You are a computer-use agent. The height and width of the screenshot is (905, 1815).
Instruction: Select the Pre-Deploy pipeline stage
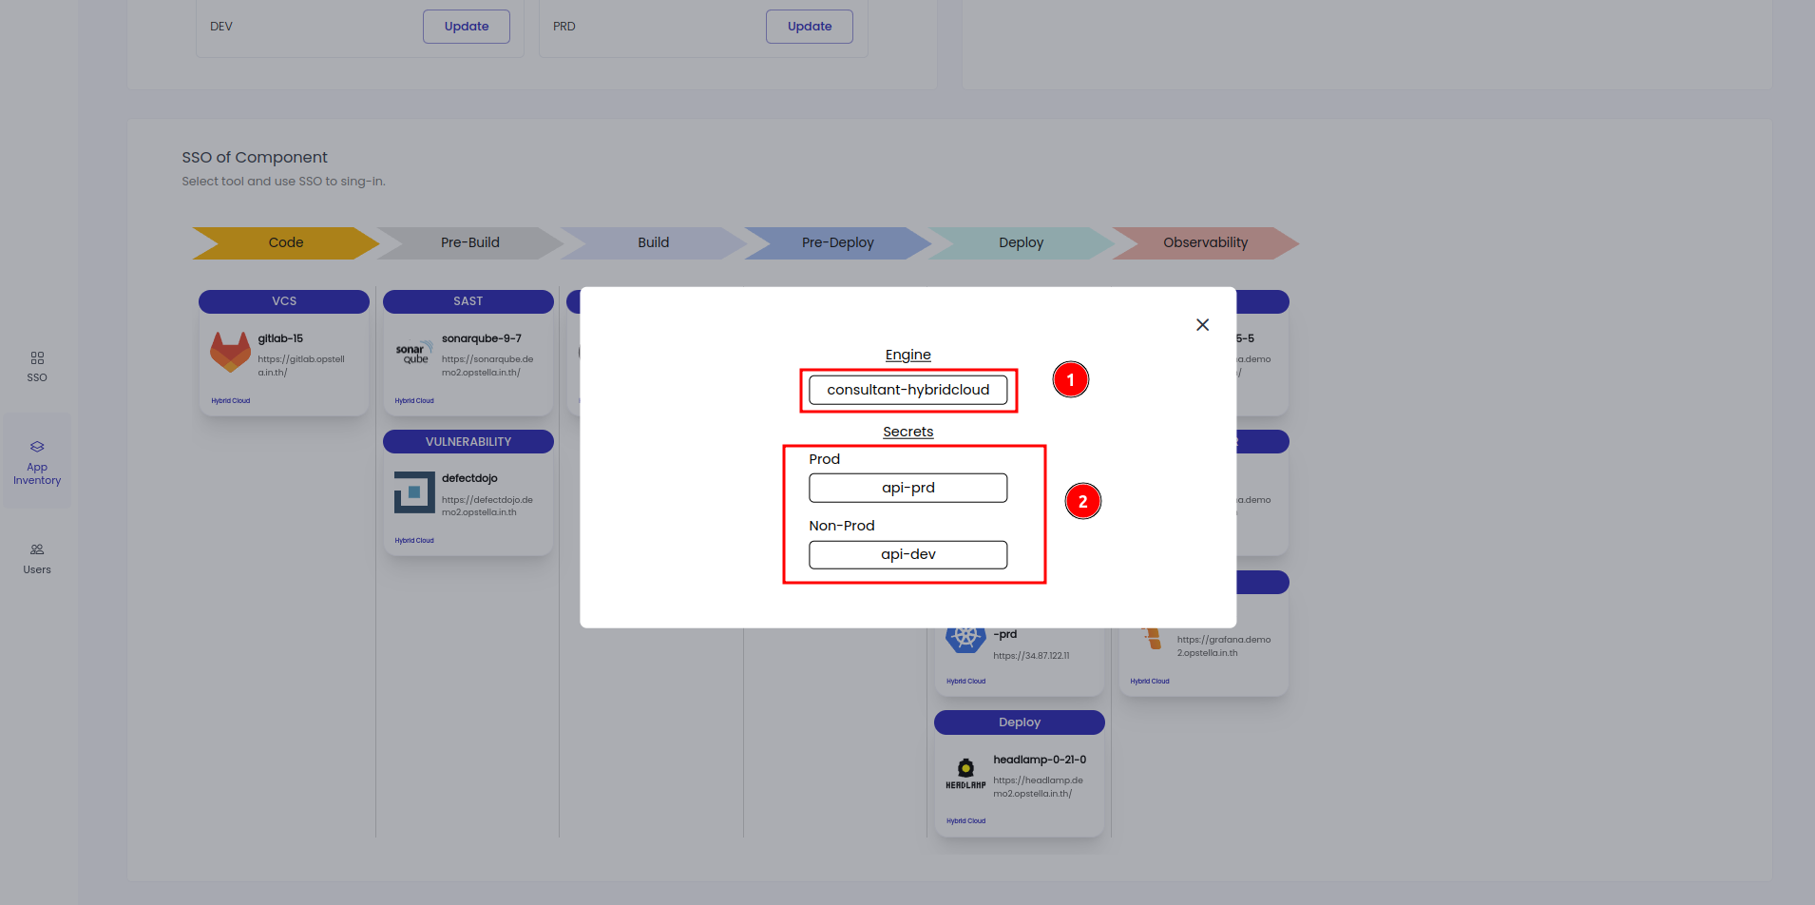[838, 242]
